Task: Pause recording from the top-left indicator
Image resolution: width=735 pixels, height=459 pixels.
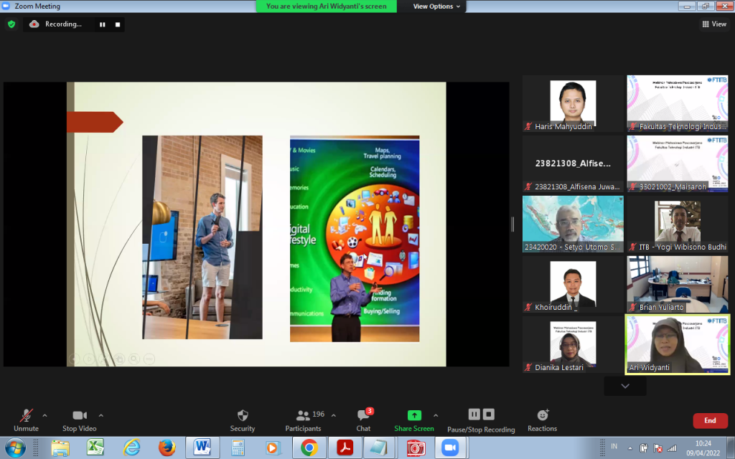Action: point(102,24)
